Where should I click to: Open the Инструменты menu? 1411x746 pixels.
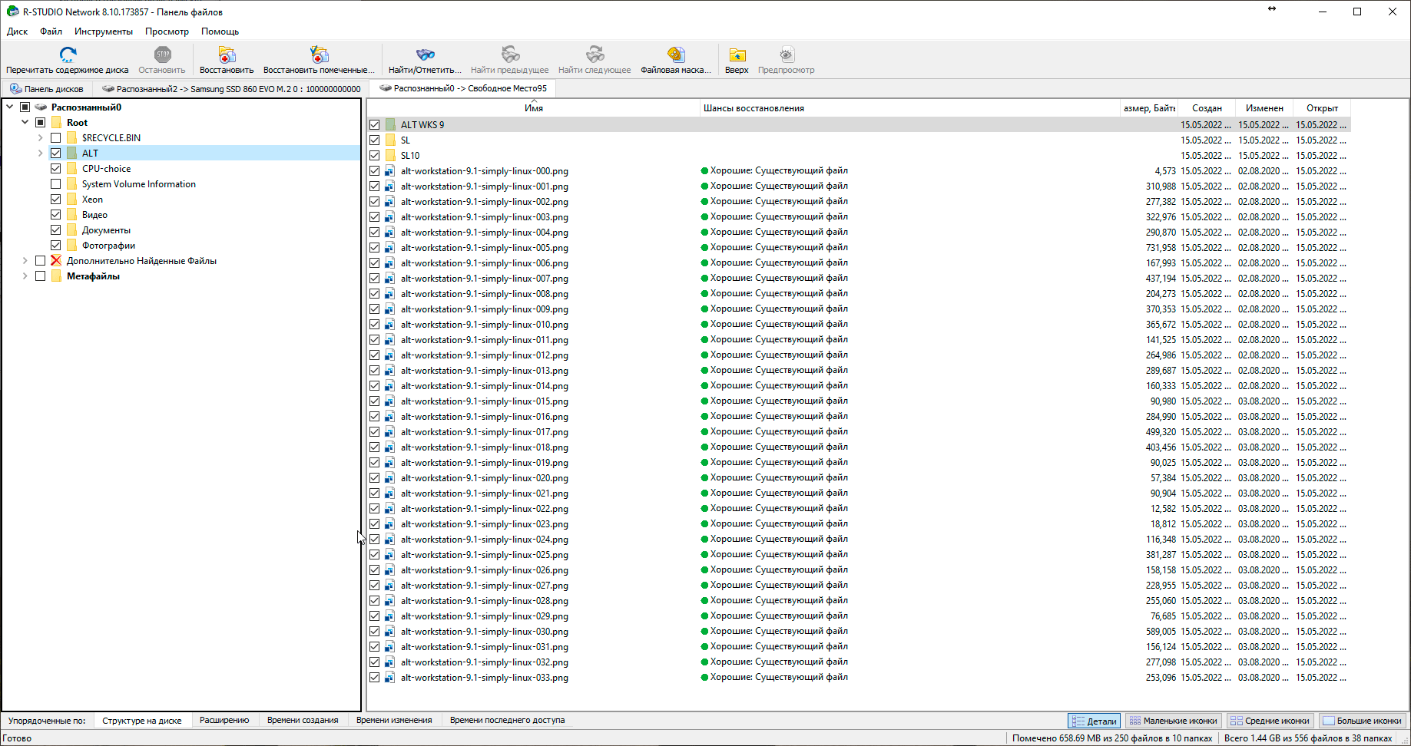(104, 31)
